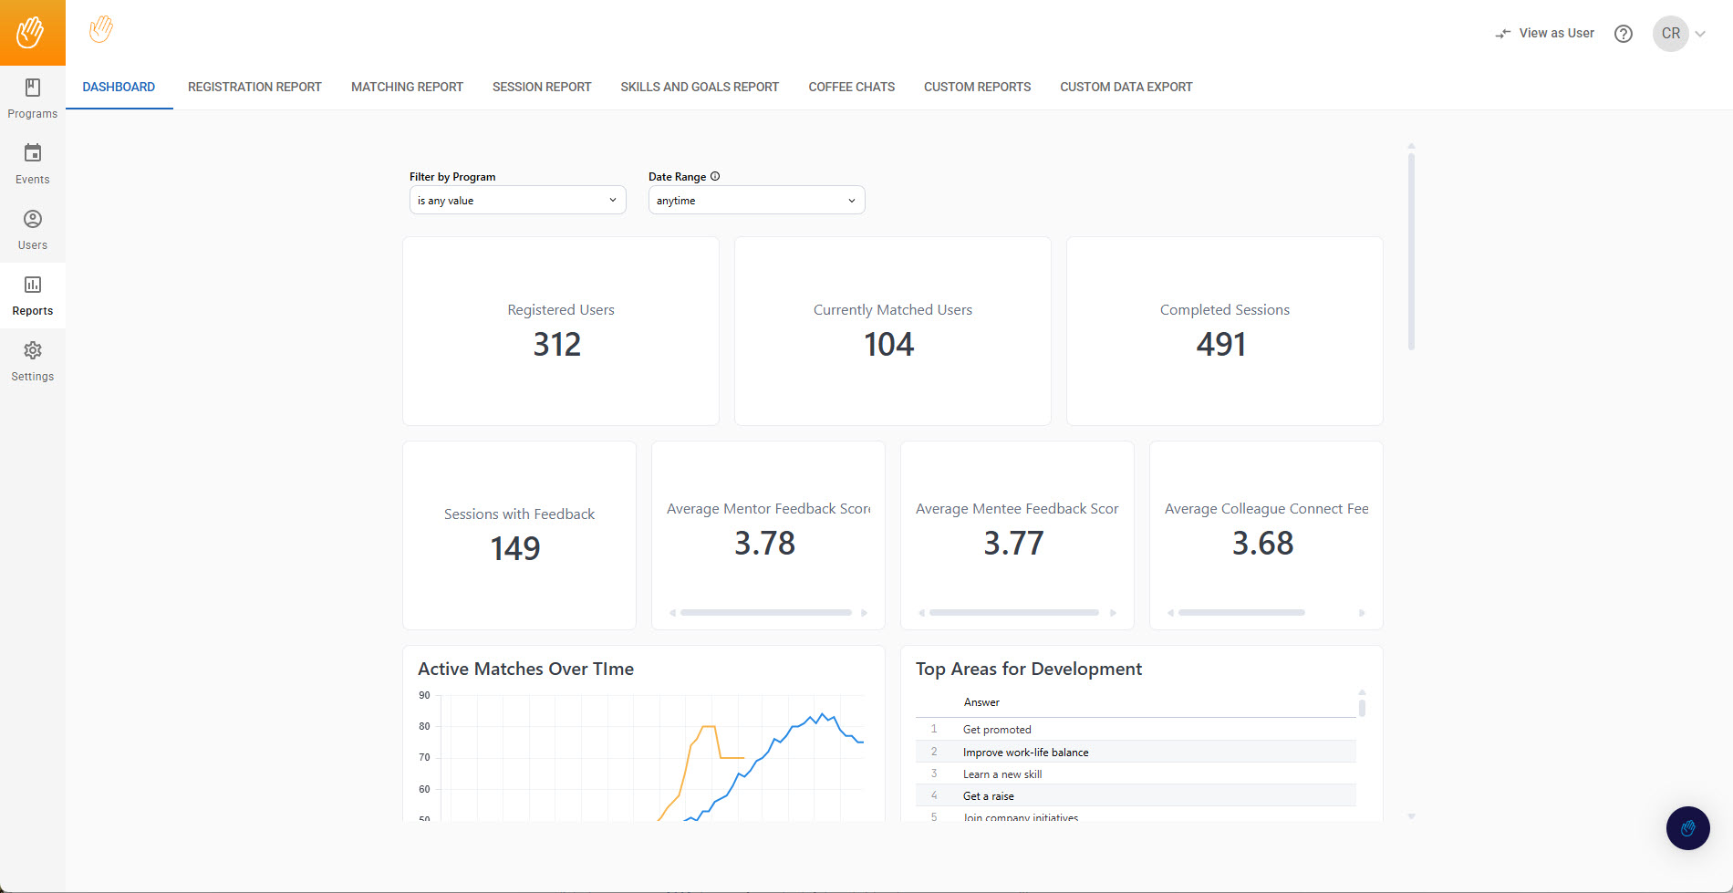Screen dimensions: 1733x893
Task: Open Programs from the sidebar
Action: pyautogui.click(x=33, y=99)
